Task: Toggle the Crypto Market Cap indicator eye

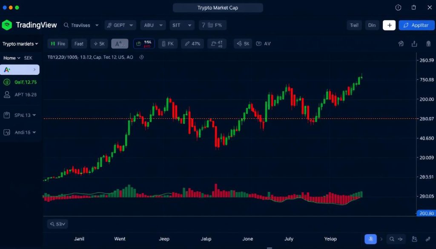Action: [x=141, y=57]
